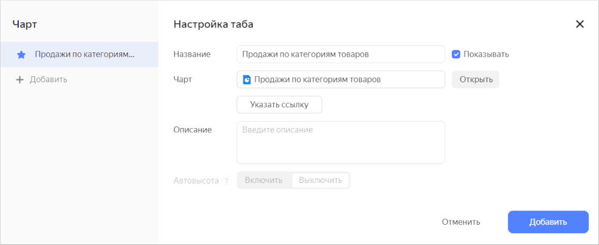
Task: Click the Автовысота label
Action: point(195,181)
